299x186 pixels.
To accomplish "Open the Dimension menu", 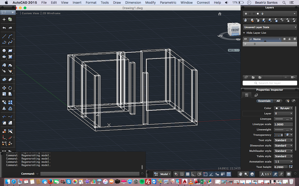I will coord(133,2).
